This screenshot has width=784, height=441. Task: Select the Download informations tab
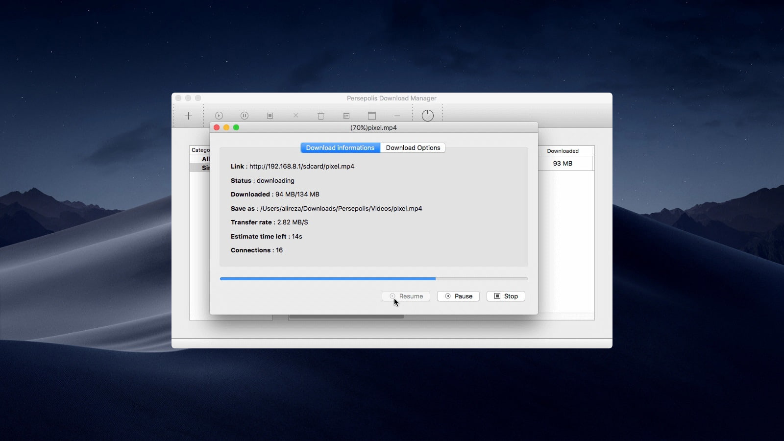[340, 147]
